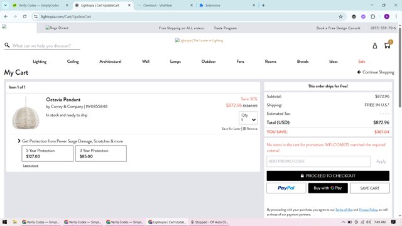Open the shopping cart icon
This screenshot has width=402, height=226.
tap(388, 45)
